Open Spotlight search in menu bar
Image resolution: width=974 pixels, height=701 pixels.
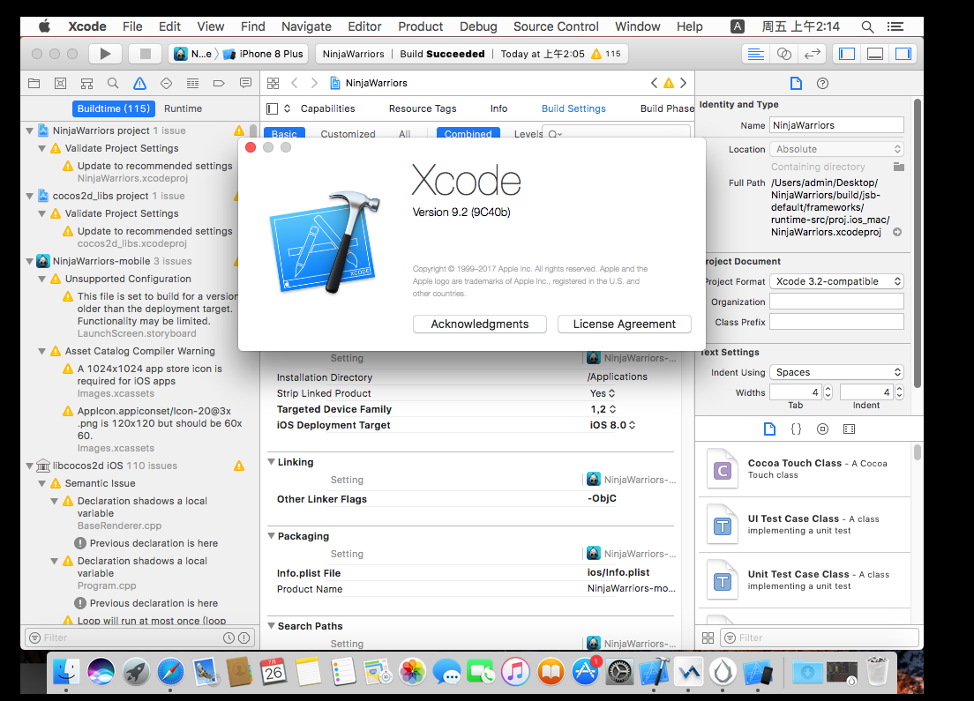867,26
